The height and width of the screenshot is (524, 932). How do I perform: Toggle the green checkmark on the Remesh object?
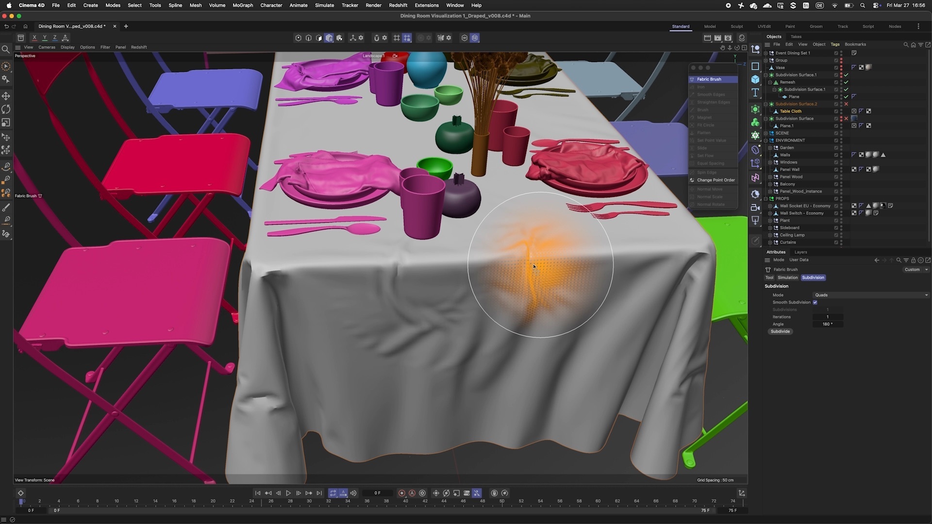coord(846,82)
